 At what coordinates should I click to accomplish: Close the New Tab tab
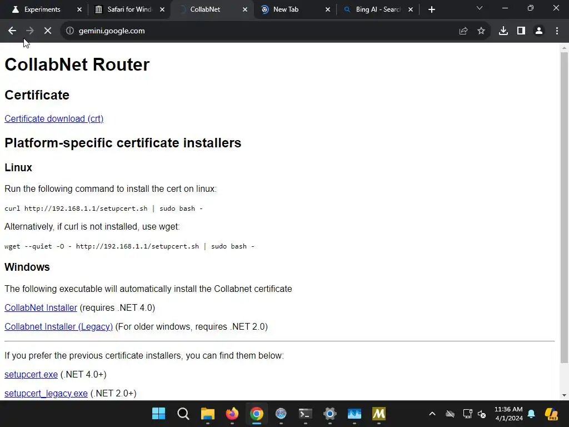328,9
